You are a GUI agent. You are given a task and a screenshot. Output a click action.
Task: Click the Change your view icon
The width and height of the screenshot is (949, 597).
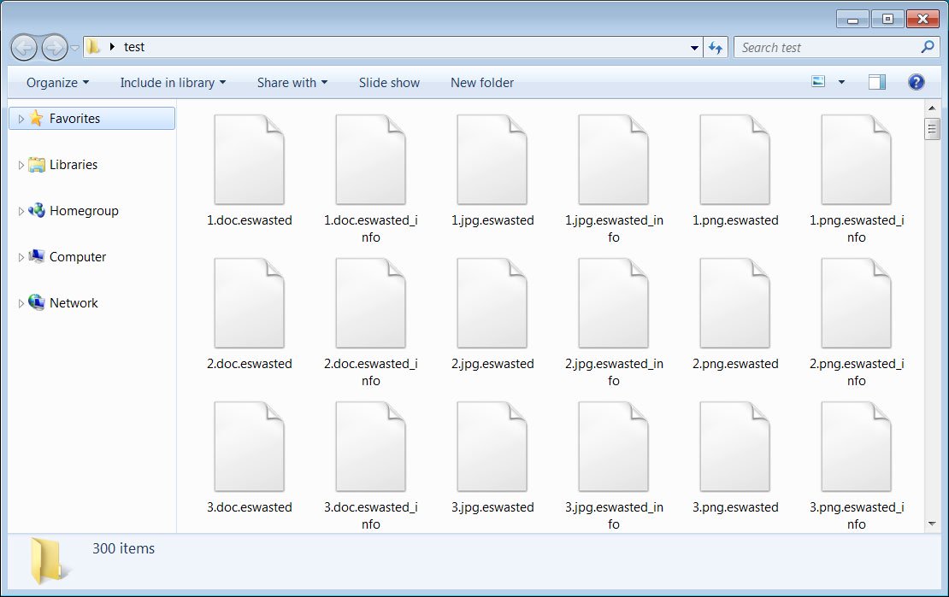(820, 81)
